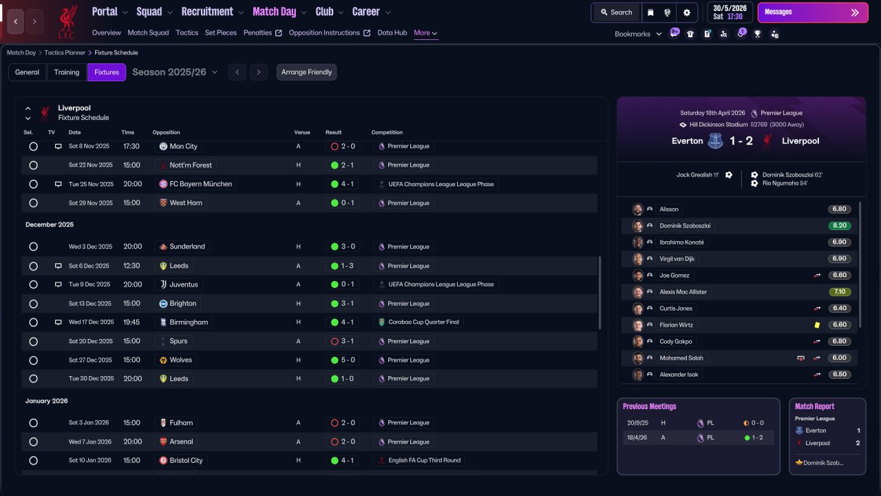881x496 pixels.
Task: Click the date and time display 30/5/2026
Action: coord(730,12)
